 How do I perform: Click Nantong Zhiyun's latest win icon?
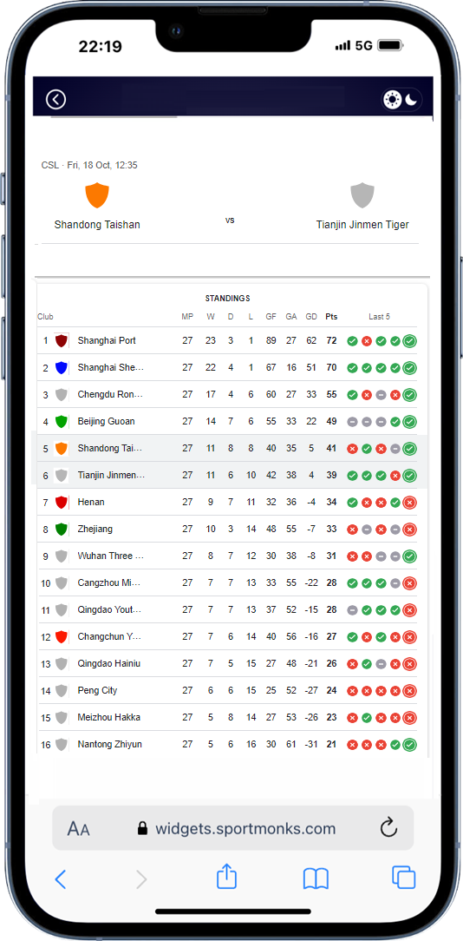click(x=409, y=745)
